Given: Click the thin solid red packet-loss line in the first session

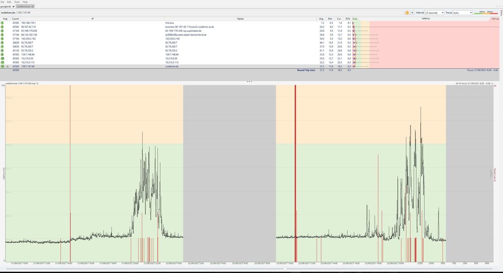Looking at the screenshot, I should (70, 174).
